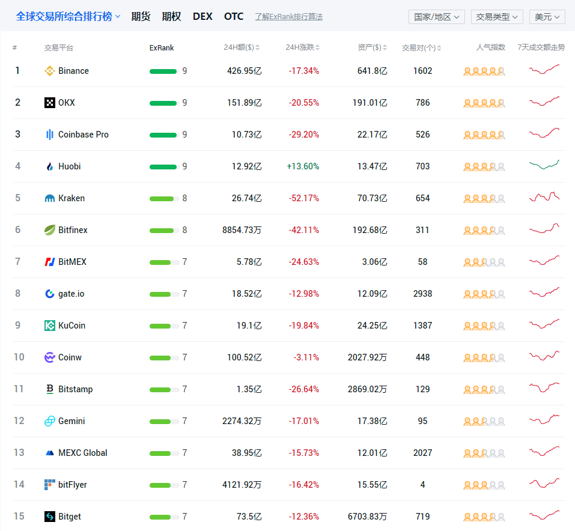Viewport: 575px width, 531px height.
Task: Click Binance popularity rating icons
Action: (484, 71)
